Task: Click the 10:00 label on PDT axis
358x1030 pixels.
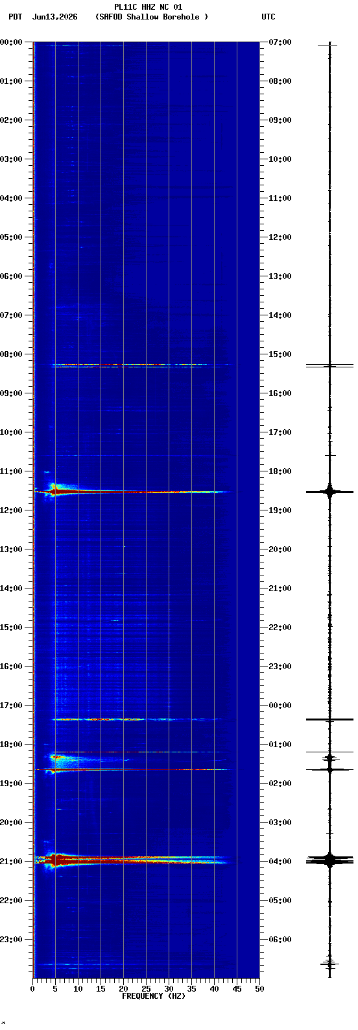Action: coord(11,432)
